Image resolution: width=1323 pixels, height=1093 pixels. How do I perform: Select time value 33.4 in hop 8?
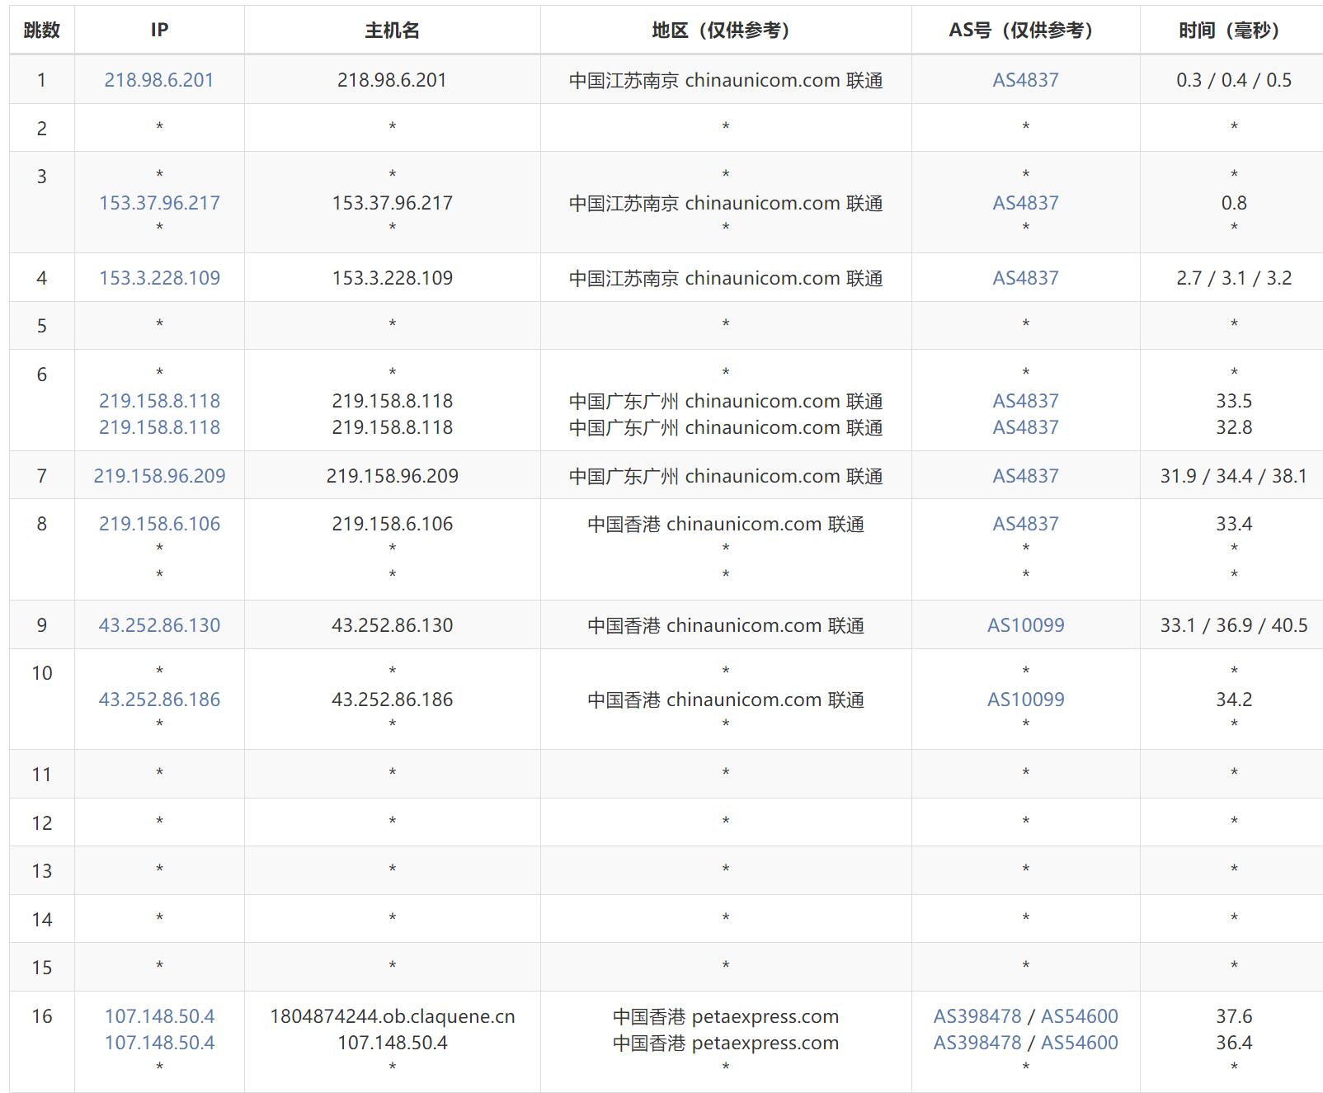[1234, 524]
